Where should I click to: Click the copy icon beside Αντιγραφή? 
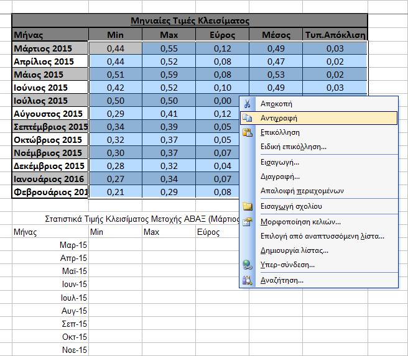tap(247, 118)
